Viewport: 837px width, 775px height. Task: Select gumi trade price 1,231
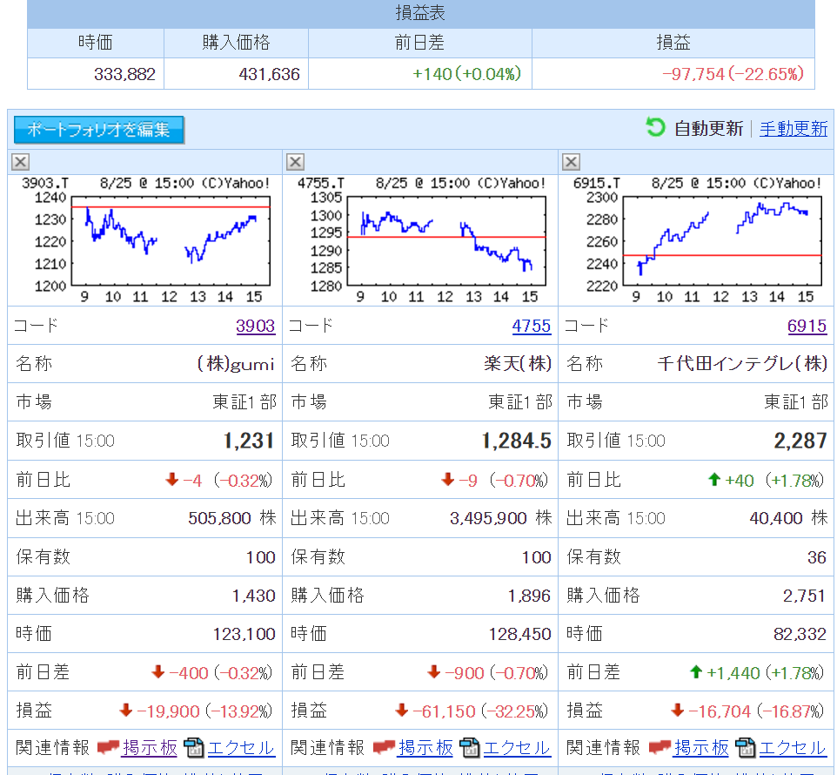tap(249, 441)
